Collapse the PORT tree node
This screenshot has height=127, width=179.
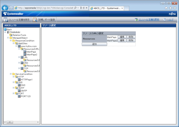coord(13,93)
